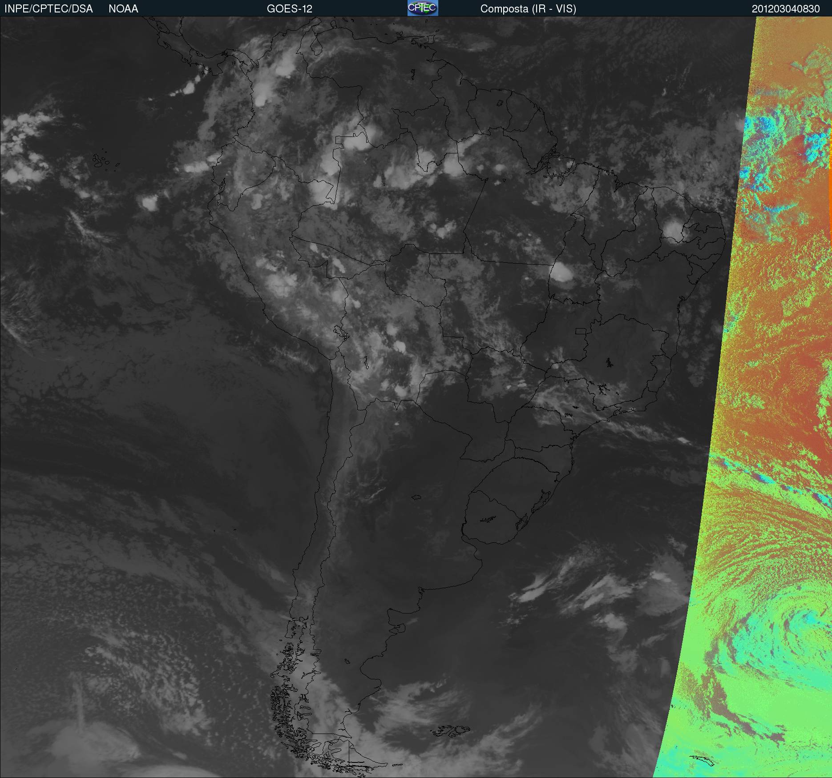Click the GOES-12 satellite label

pyautogui.click(x=290, y=9)
